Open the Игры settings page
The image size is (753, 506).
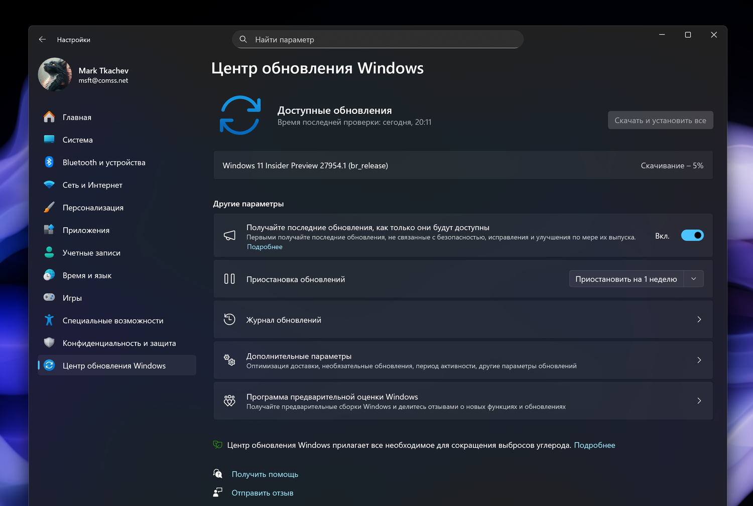click(x=72, y=297)
